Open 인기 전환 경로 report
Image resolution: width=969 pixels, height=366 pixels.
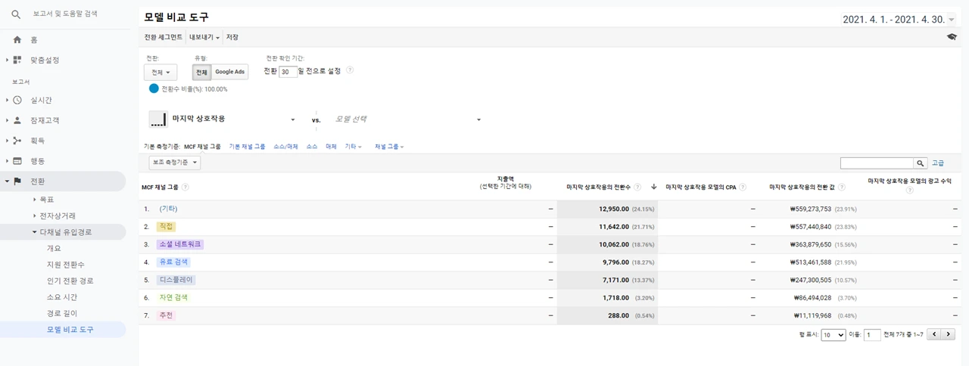point(70,281)
